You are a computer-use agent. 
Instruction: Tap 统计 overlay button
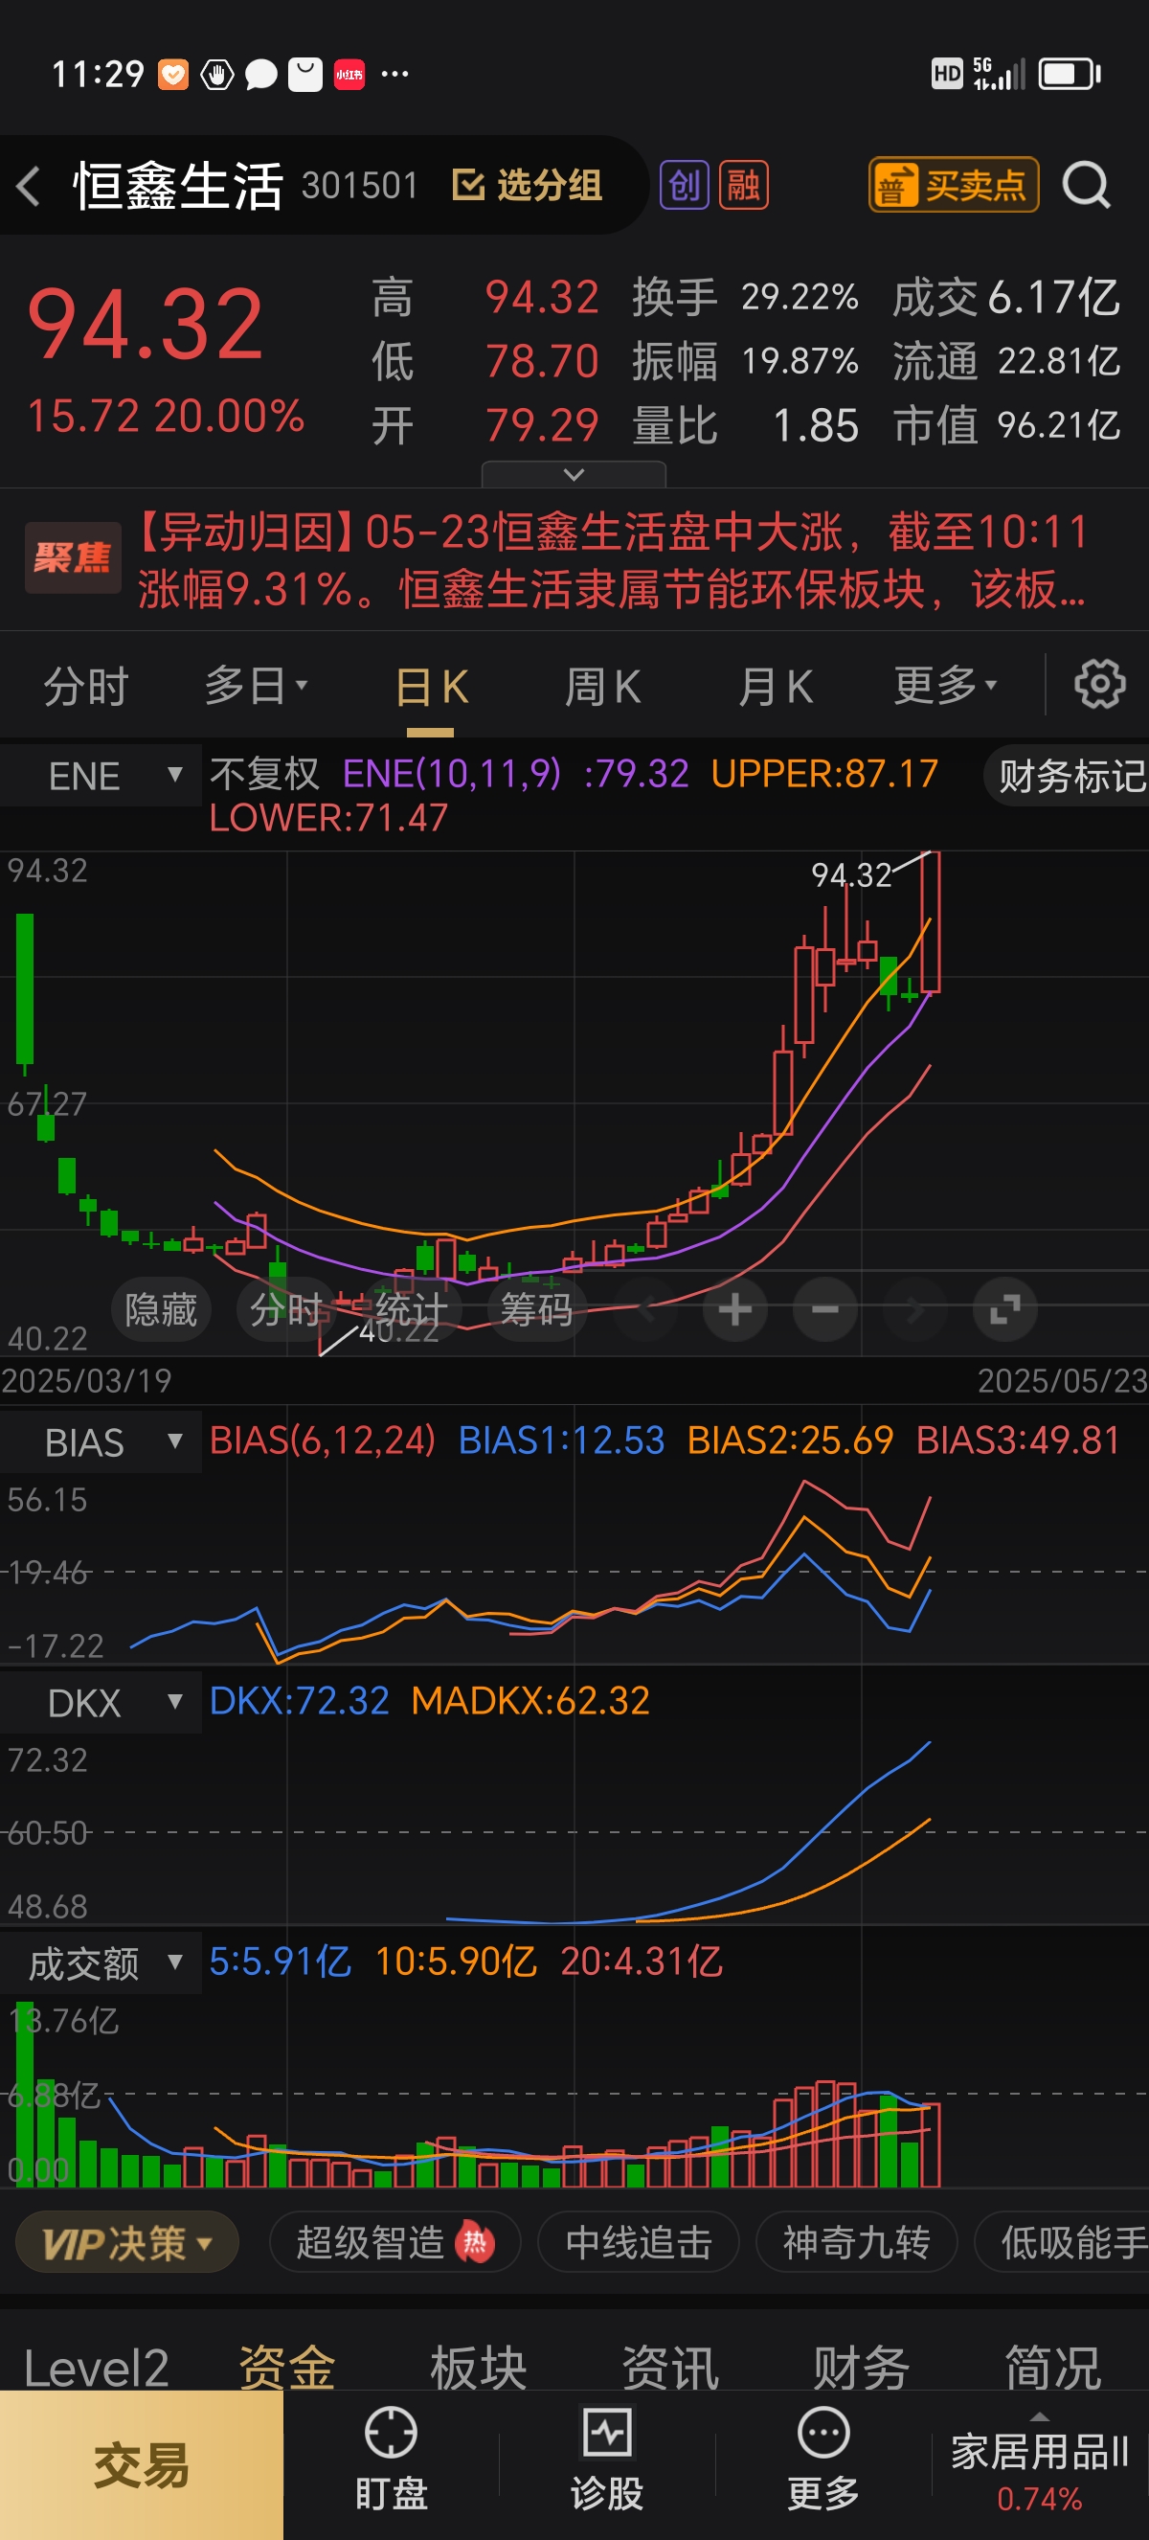tap(412, 1309)
